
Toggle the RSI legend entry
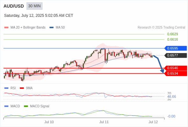10,88
